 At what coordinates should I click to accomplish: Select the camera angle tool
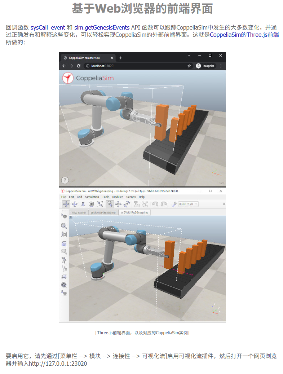(91, 204)
